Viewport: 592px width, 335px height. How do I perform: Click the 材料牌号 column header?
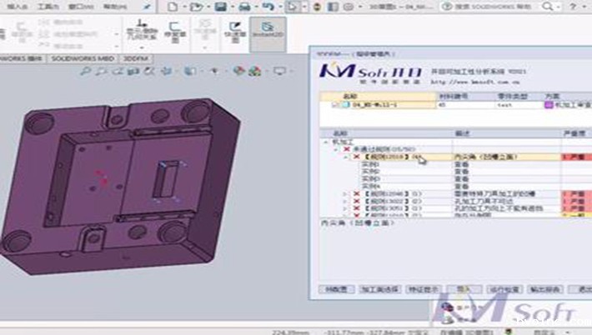click(453, 96)
